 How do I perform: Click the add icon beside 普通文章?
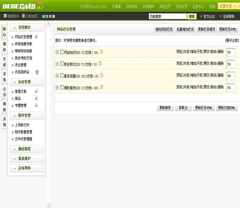point(36,91)
